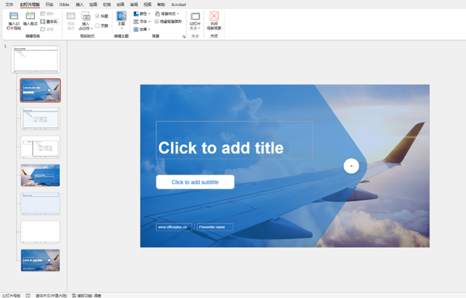
Task: Switch to the 开始 (Home) tab
Action: 49,4
